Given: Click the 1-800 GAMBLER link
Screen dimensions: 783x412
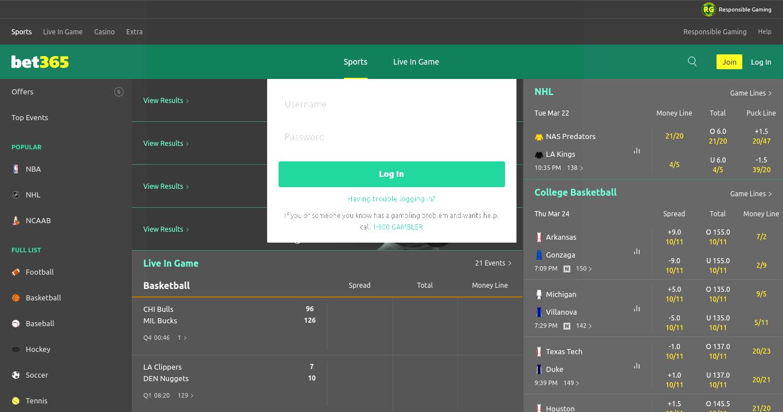Looking at the screenshot, I should coord(398,227).
